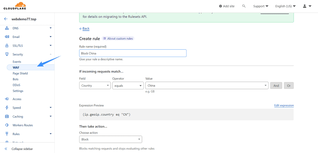Click the Add site text

[x=229, y=6]
